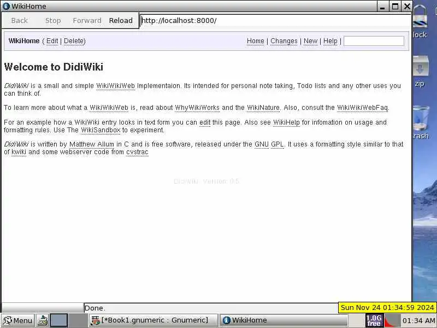Click the show-desktop icon beside Menu
Screen dimensions: 437x328
click(43, 320)
